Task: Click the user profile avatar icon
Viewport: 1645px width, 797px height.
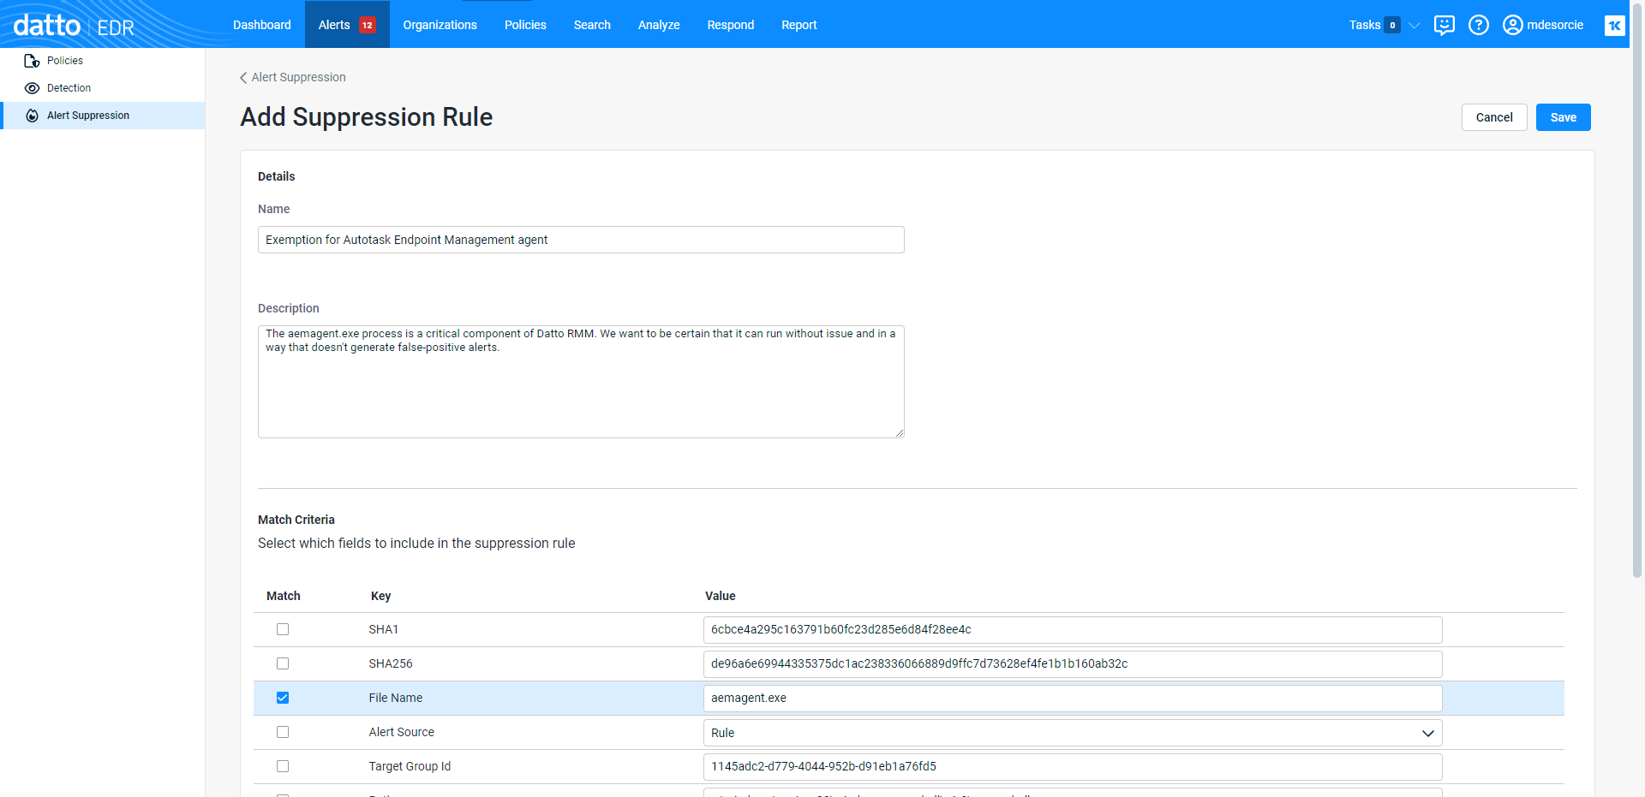Action: 1513,25
